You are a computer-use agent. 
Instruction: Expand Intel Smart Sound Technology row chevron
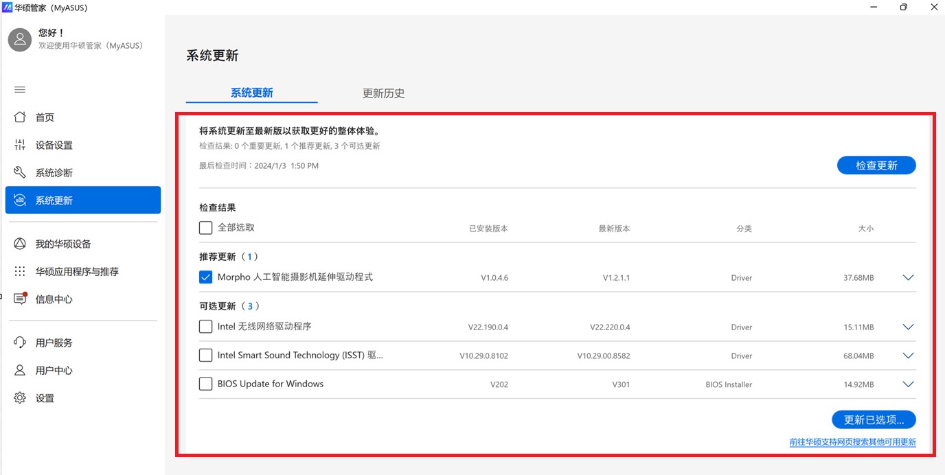click(x=908, y=356)
